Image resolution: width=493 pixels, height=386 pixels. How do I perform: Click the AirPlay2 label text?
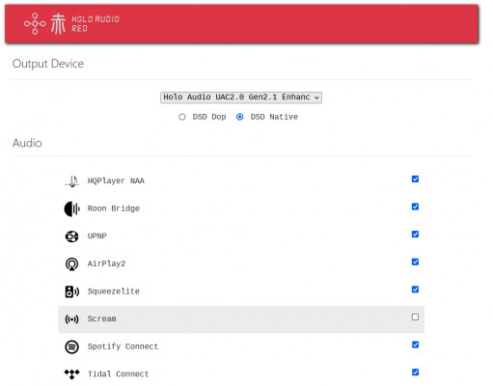pyautogui.click(x=106, y=263)
